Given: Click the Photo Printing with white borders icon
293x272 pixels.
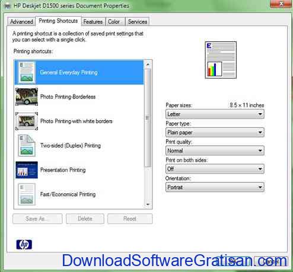Looking at the screenshot, I should [x=27, y=121].
